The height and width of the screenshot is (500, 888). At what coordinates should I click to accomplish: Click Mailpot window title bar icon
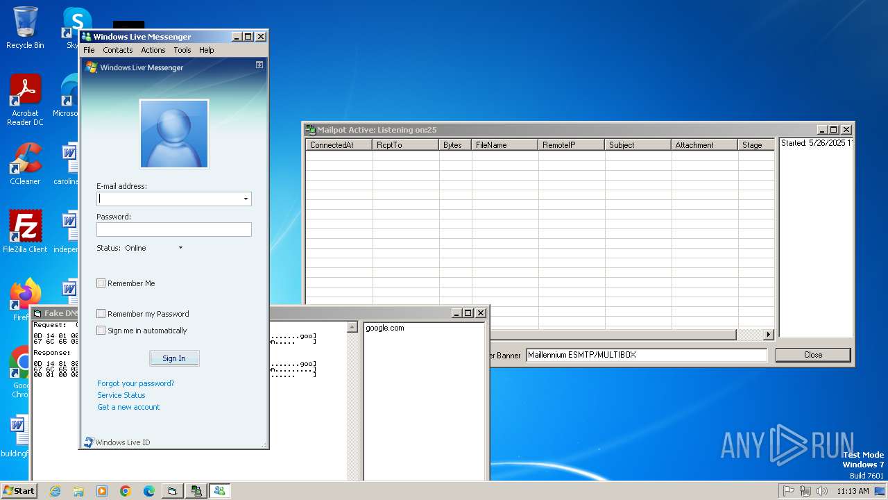311,130
